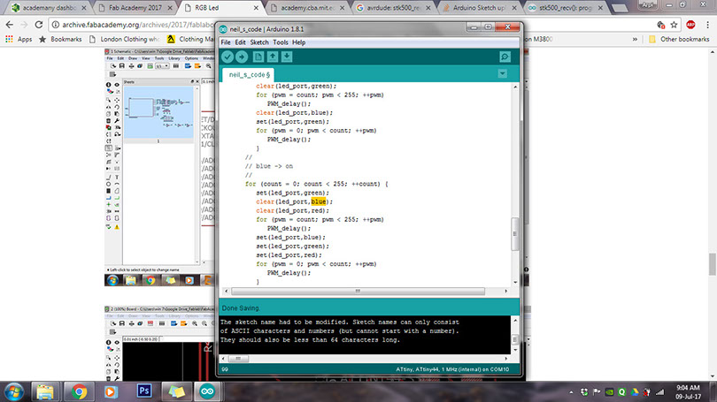The image size is (717, 402).
Task: Expand the Arduino tab options dropdown arrow
Action: tap(502, 74)
